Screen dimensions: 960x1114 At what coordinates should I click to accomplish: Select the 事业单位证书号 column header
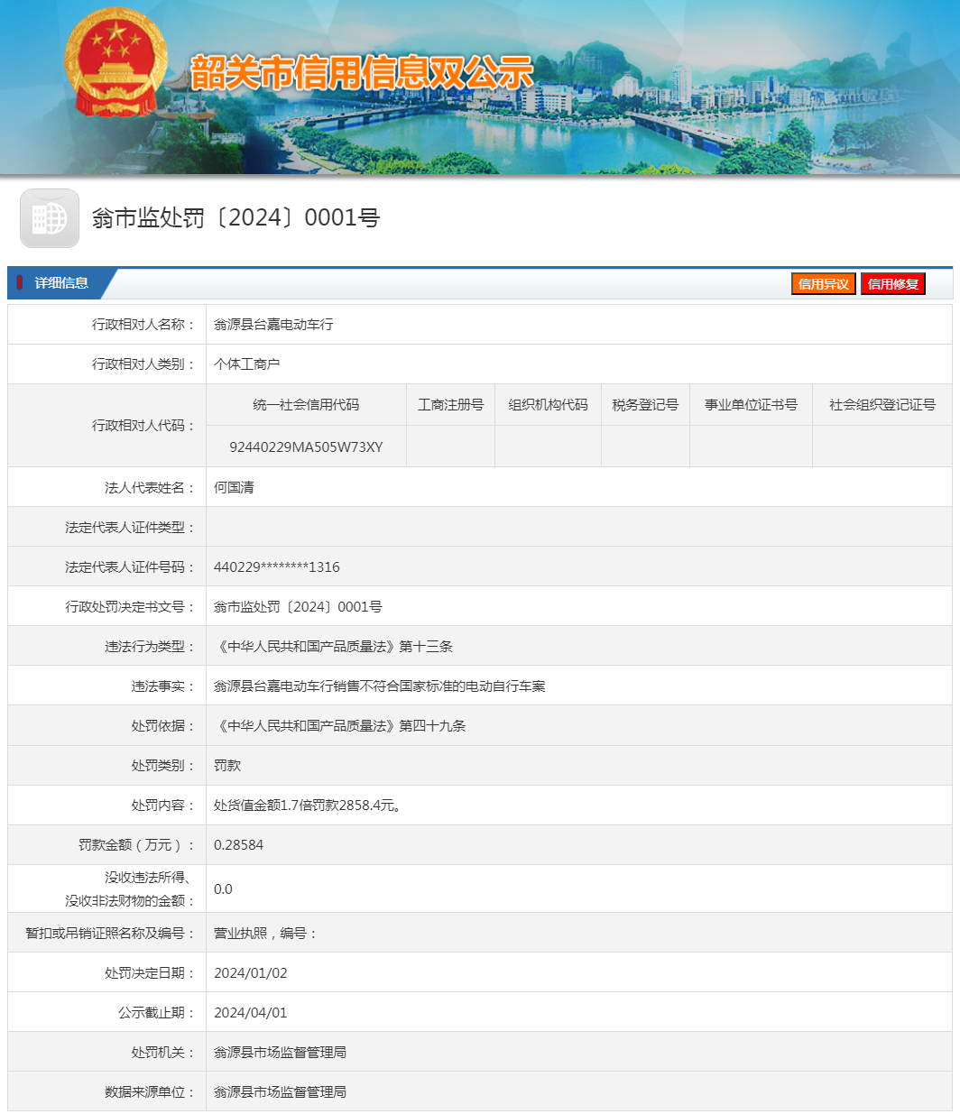point(751,405)
